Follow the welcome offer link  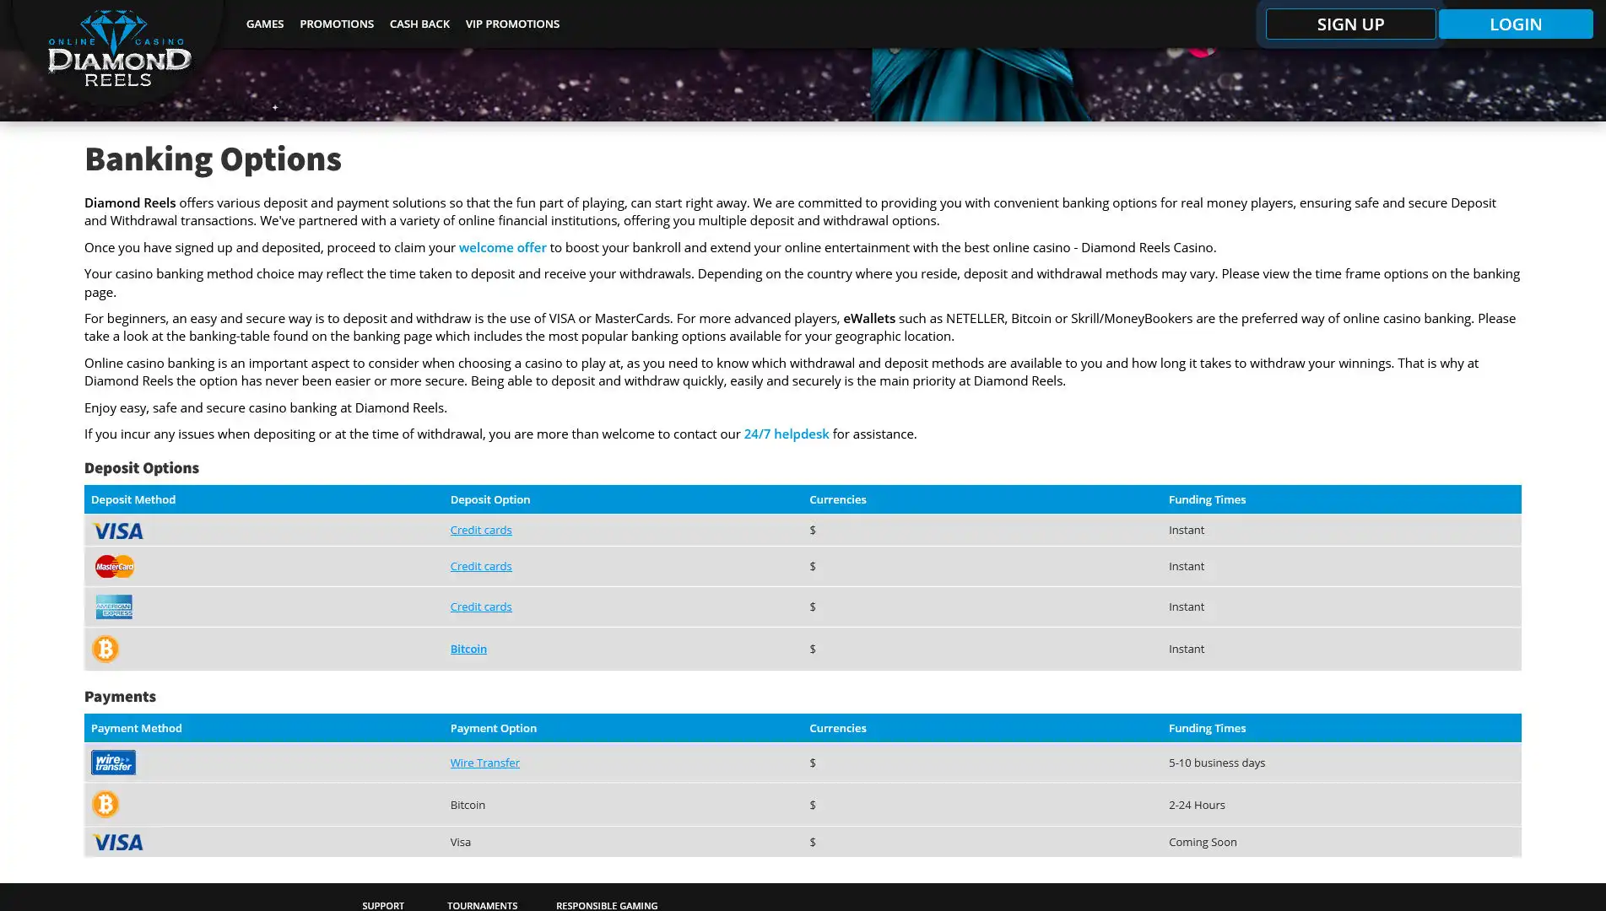[x=502, y=247]
